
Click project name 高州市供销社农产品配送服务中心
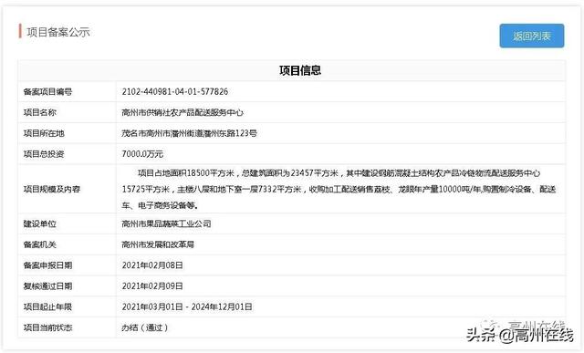click(182, 112)
